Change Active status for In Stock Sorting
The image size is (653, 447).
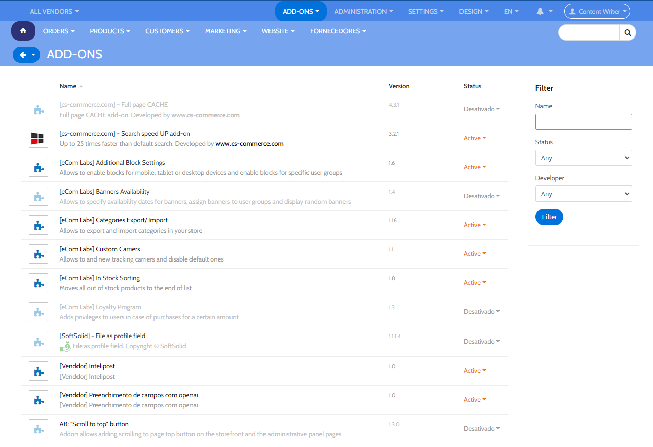(x=475, y=283)
